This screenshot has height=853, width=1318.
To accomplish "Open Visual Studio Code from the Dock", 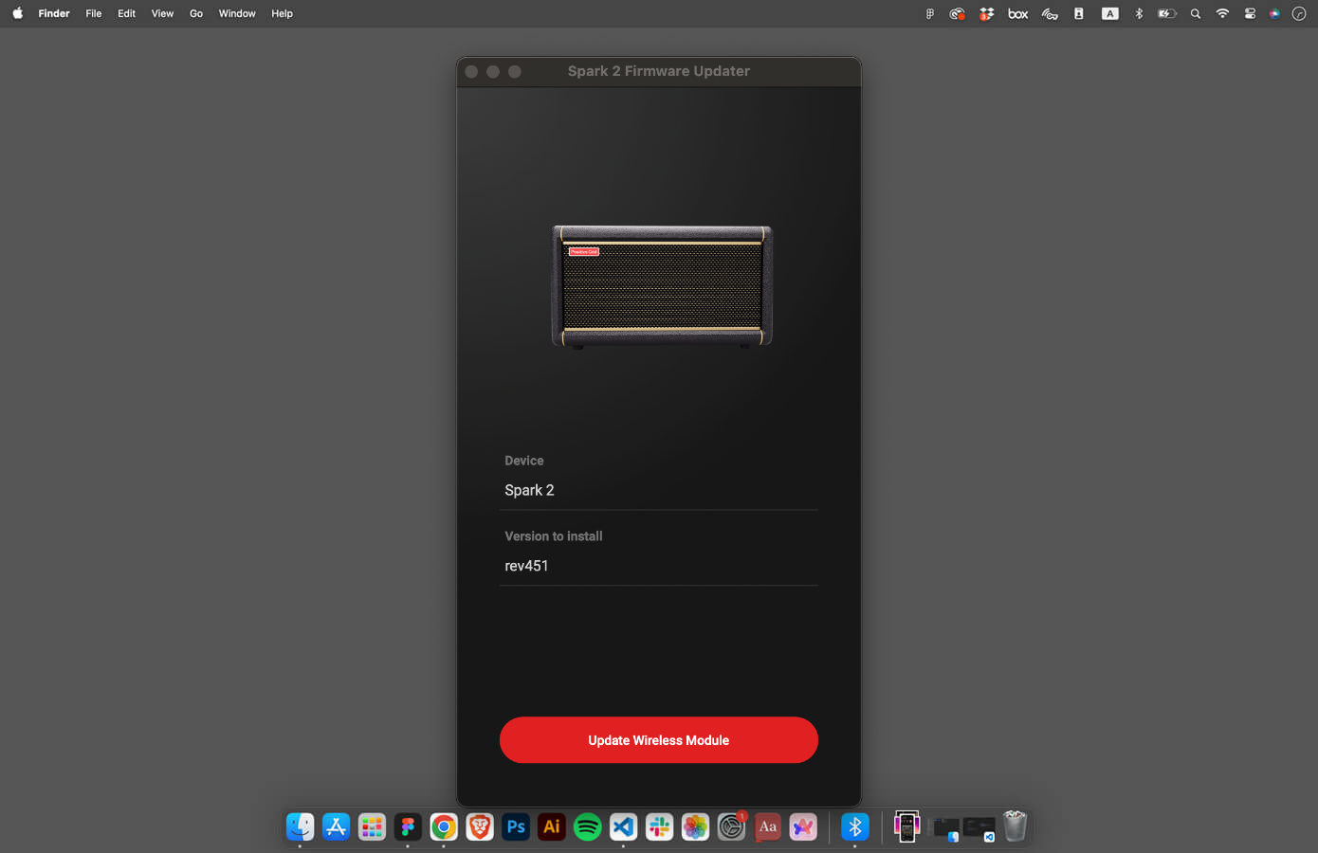I will click(623, 826).
